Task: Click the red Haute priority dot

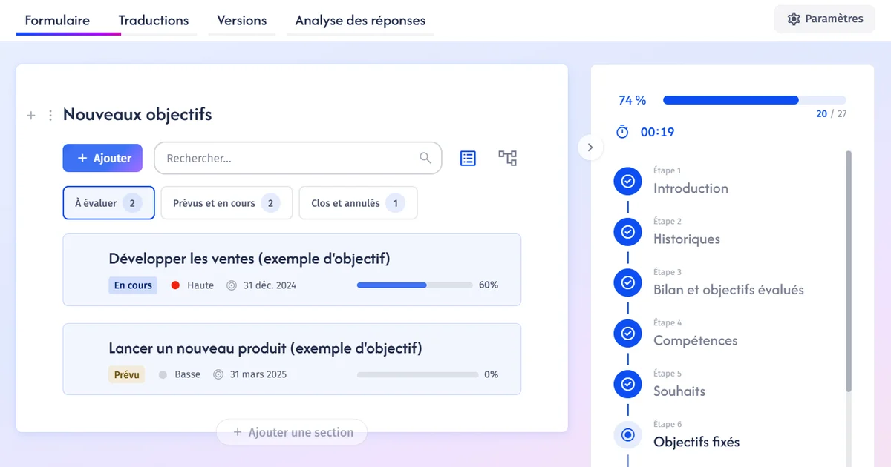Action: pos(175,285)
